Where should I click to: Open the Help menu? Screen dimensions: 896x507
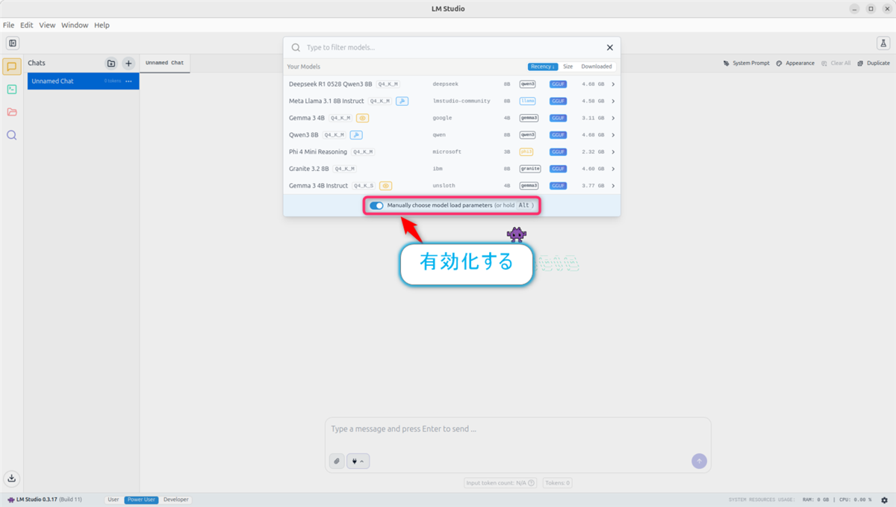pos(102,25)
